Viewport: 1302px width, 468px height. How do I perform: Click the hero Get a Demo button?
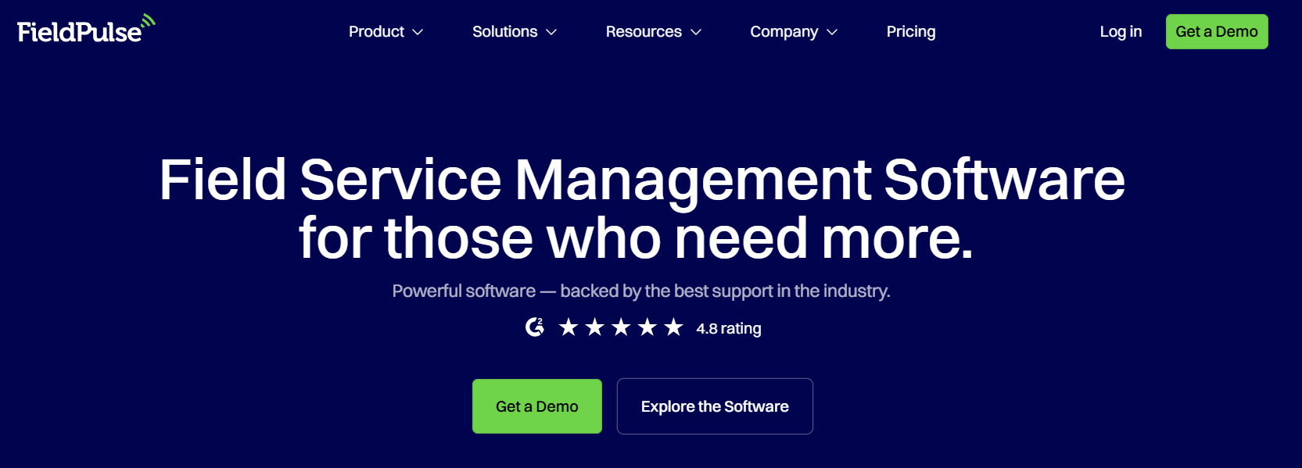tap(537, 406)
